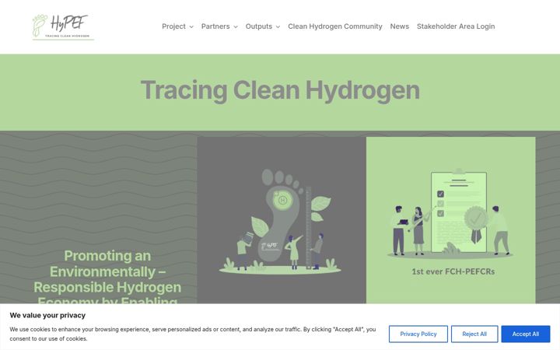Open the Project menu
This screenshot has height=350, width=560.
[x=173, y=26]
